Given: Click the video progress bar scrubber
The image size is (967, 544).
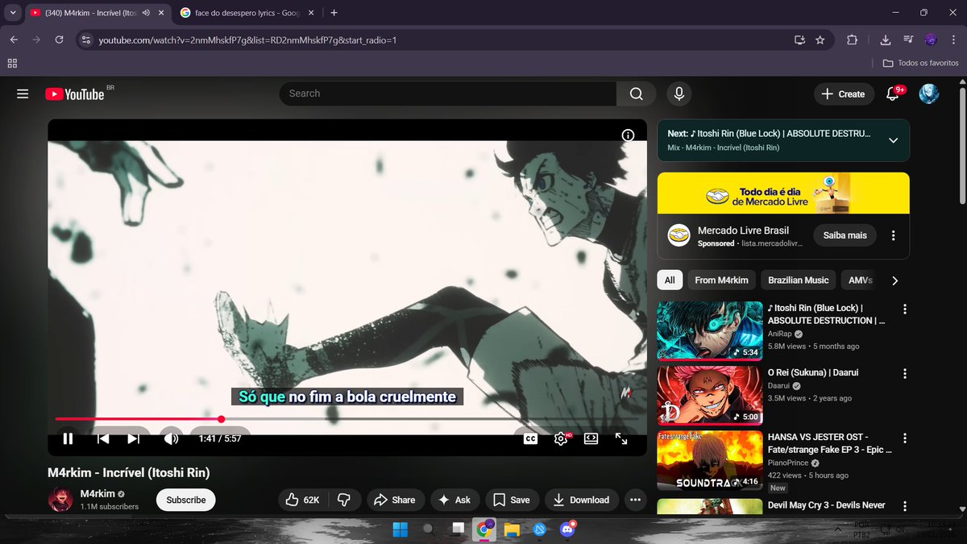Looking at the screenshot, I should [x=221, y=419].
